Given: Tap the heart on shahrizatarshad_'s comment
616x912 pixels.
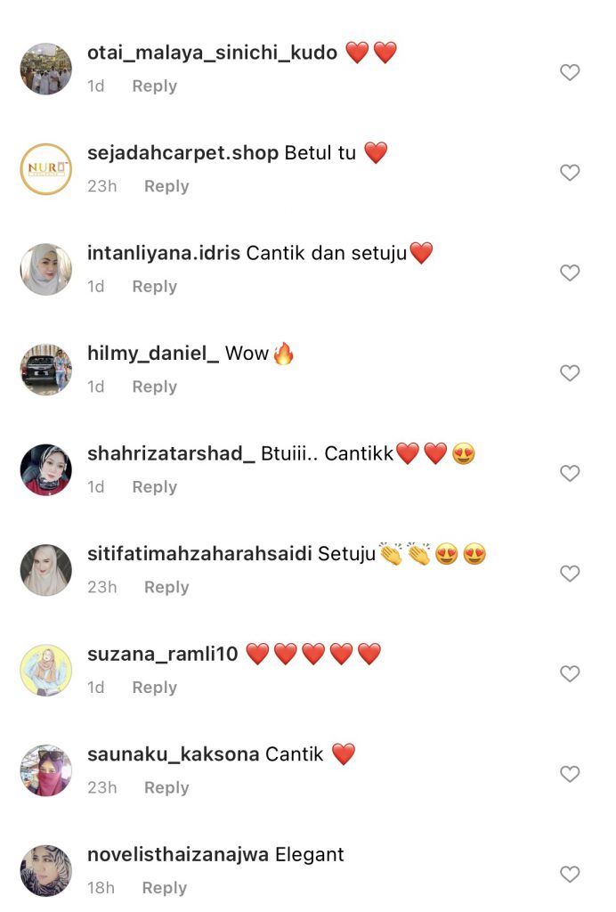Looking at the screenshot, I should click(570, 474).
